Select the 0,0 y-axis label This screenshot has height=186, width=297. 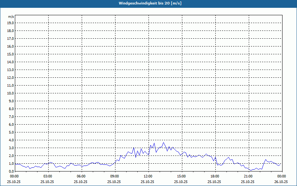pos(11,171)
